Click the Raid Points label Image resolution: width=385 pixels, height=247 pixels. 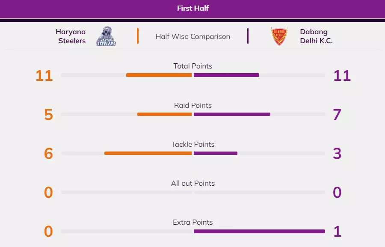click(x=192, y=105)
